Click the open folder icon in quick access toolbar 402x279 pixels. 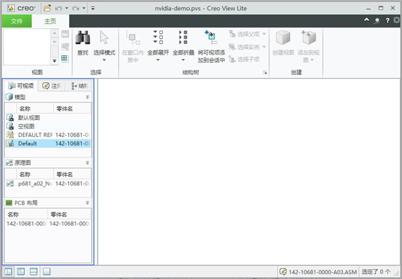coord(48,7)
